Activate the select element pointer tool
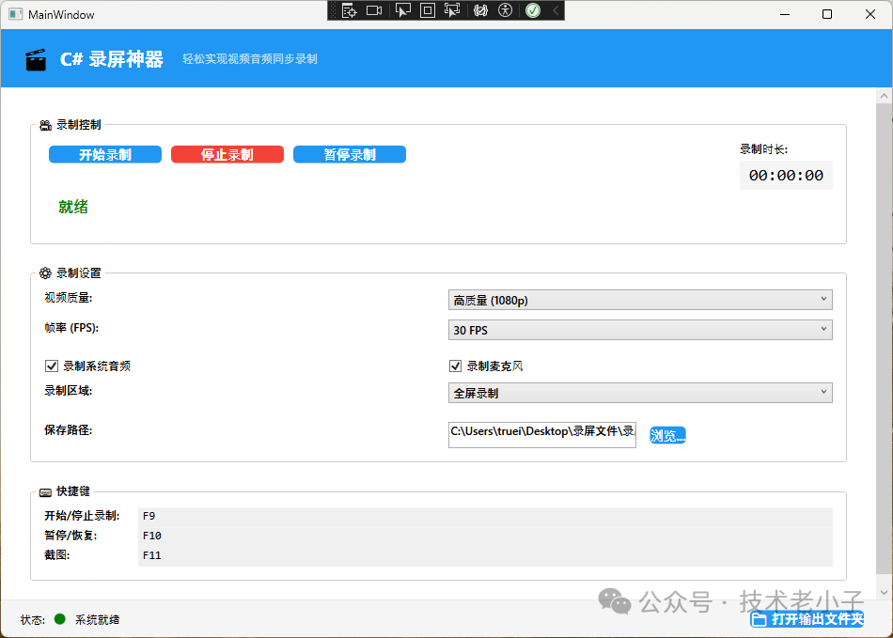Screen dimensions: 893x638 [x=403, y=11]
